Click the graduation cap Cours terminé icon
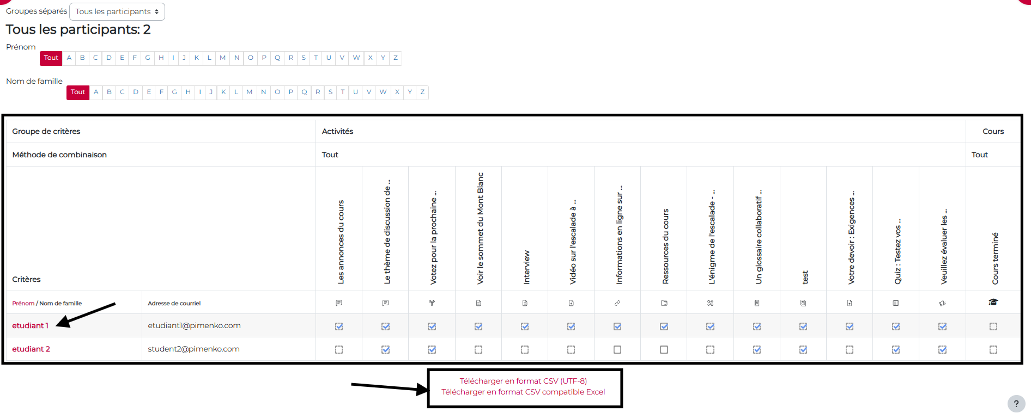 point(993,303)
